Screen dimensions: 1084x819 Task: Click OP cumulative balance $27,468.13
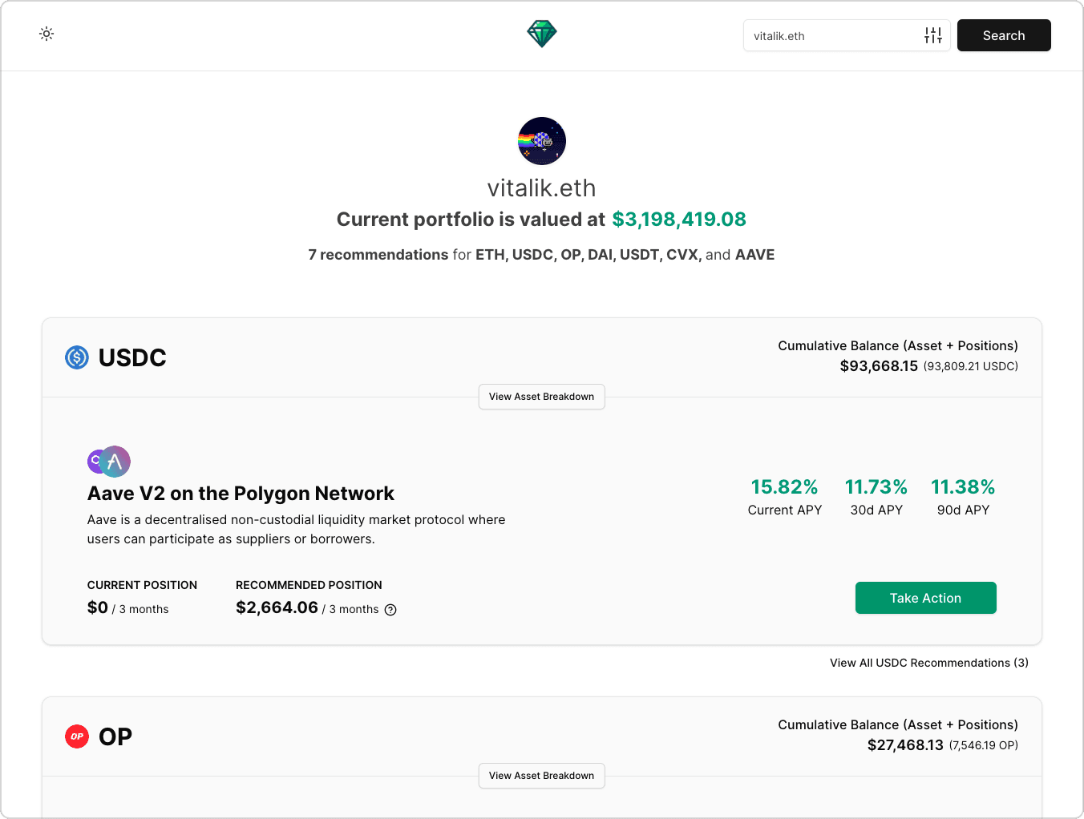(905, 745)
